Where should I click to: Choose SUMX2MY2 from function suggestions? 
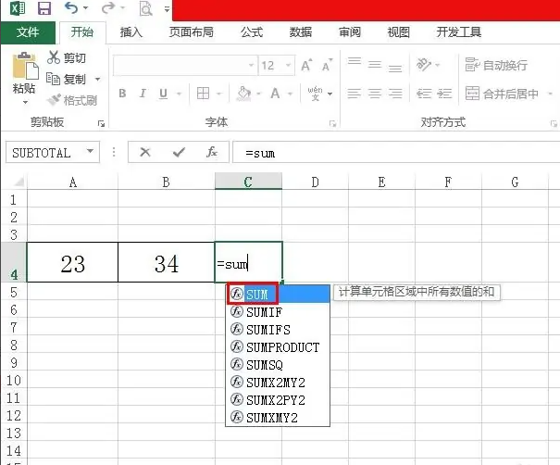point(279,383)
